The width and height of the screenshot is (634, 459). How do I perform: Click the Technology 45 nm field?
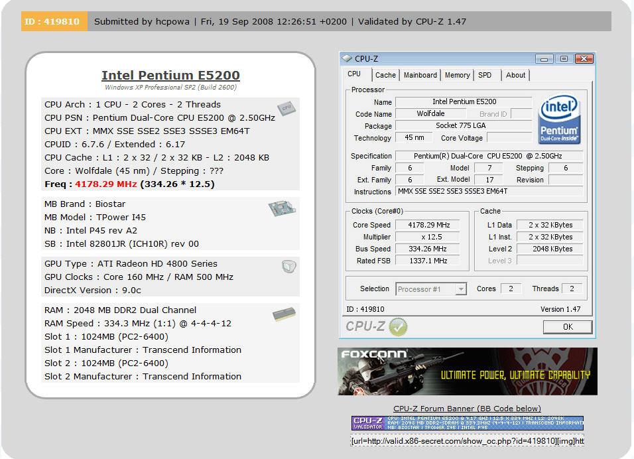pyautogui.click(x=414, y=137)
